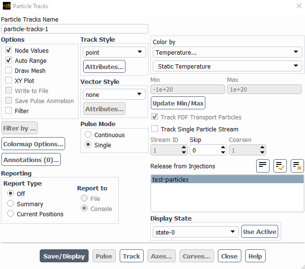Click the Particle Tracks Name field
305x269 pixels.
[x=74, y=29]
